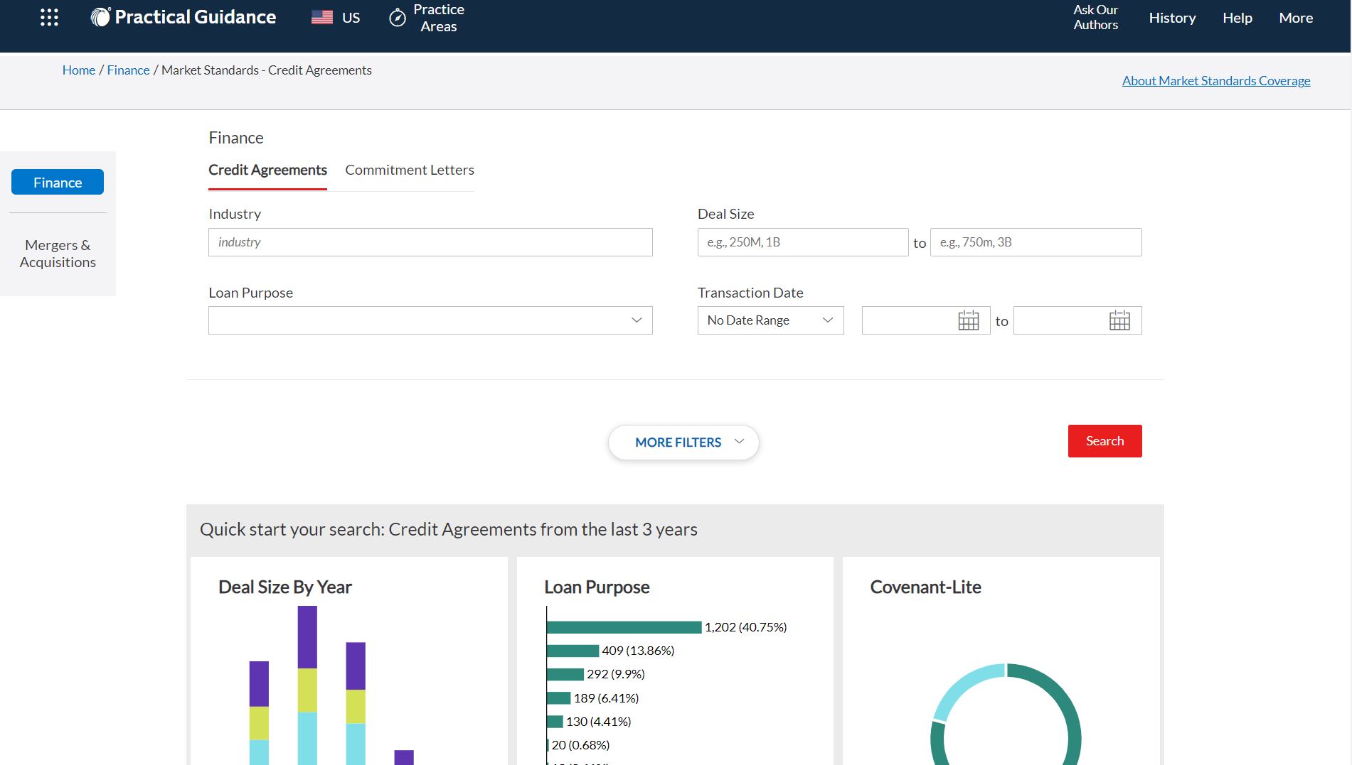Click the red Search button
Viewport: 1352px width, 765px height.
coord(1104,441)
